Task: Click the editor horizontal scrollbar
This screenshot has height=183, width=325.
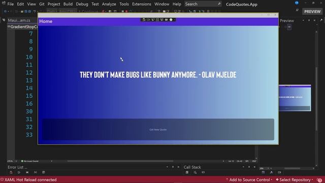Action: [x=120, y=161]
